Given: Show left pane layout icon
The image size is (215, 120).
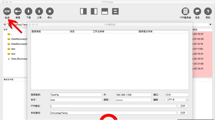Looking at the screenshot, I should 83,11.
